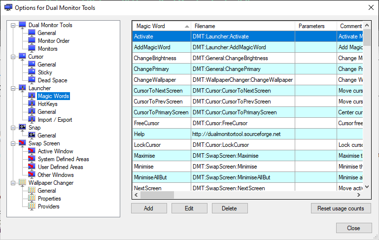Open the Dead Space settings page

[52, 80]
